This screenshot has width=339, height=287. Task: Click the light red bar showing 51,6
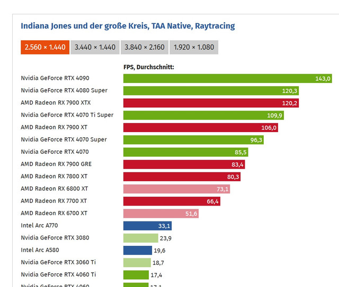tap(161, 214)
